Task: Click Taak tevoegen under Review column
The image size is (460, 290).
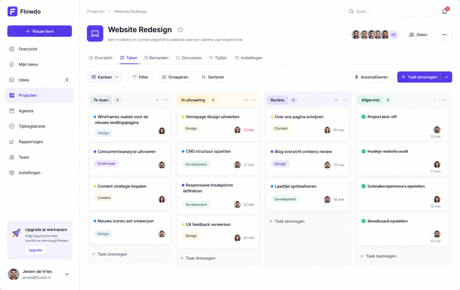Action: [287, 221]
